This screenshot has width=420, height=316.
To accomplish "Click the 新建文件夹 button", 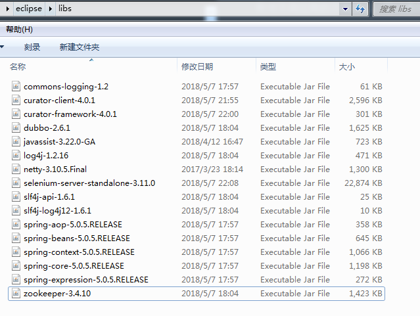I will tap(80, 47).
